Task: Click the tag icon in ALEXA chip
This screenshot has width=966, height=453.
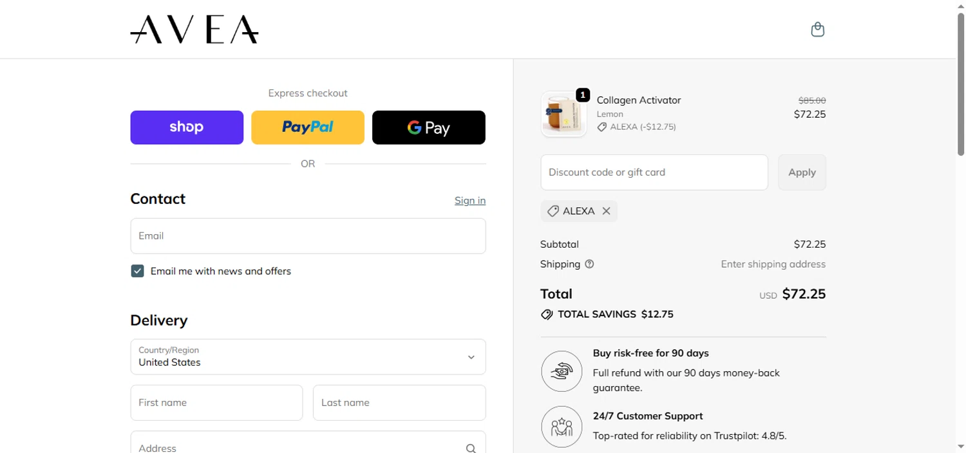Action: click(x=553, y=211)
